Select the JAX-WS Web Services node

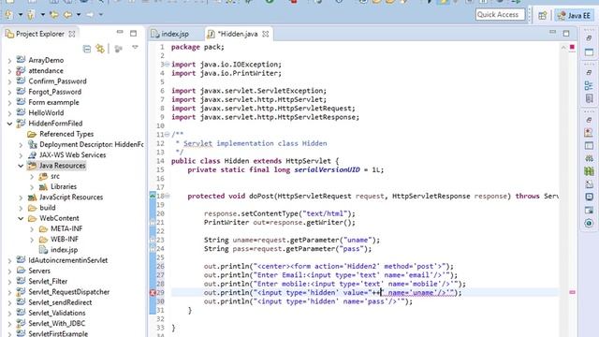point(73,155)
